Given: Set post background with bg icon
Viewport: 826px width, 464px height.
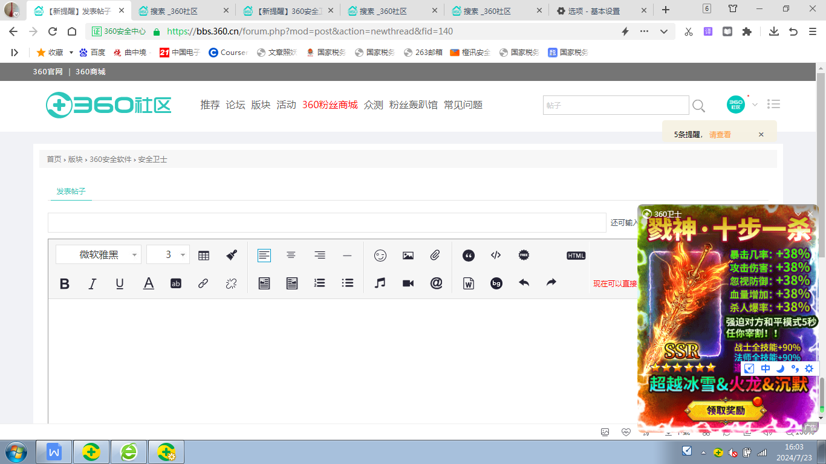Looking at the screenshot, I should 496,283.
